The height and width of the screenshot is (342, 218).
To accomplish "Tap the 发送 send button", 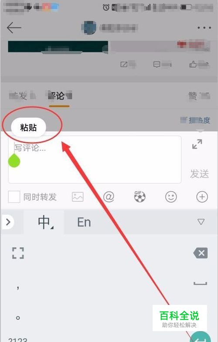I will tap(200, 174).
